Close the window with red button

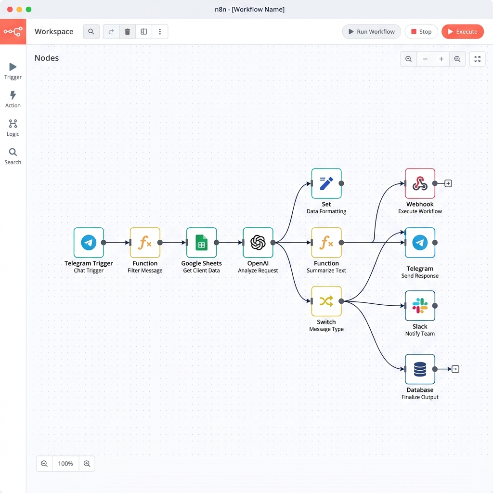click(10, 10)
